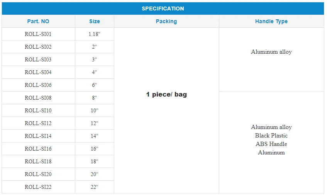This screenshot has height=195, width=327.
Task: Select part number ROLL-SI10
Action: (38, 110)
